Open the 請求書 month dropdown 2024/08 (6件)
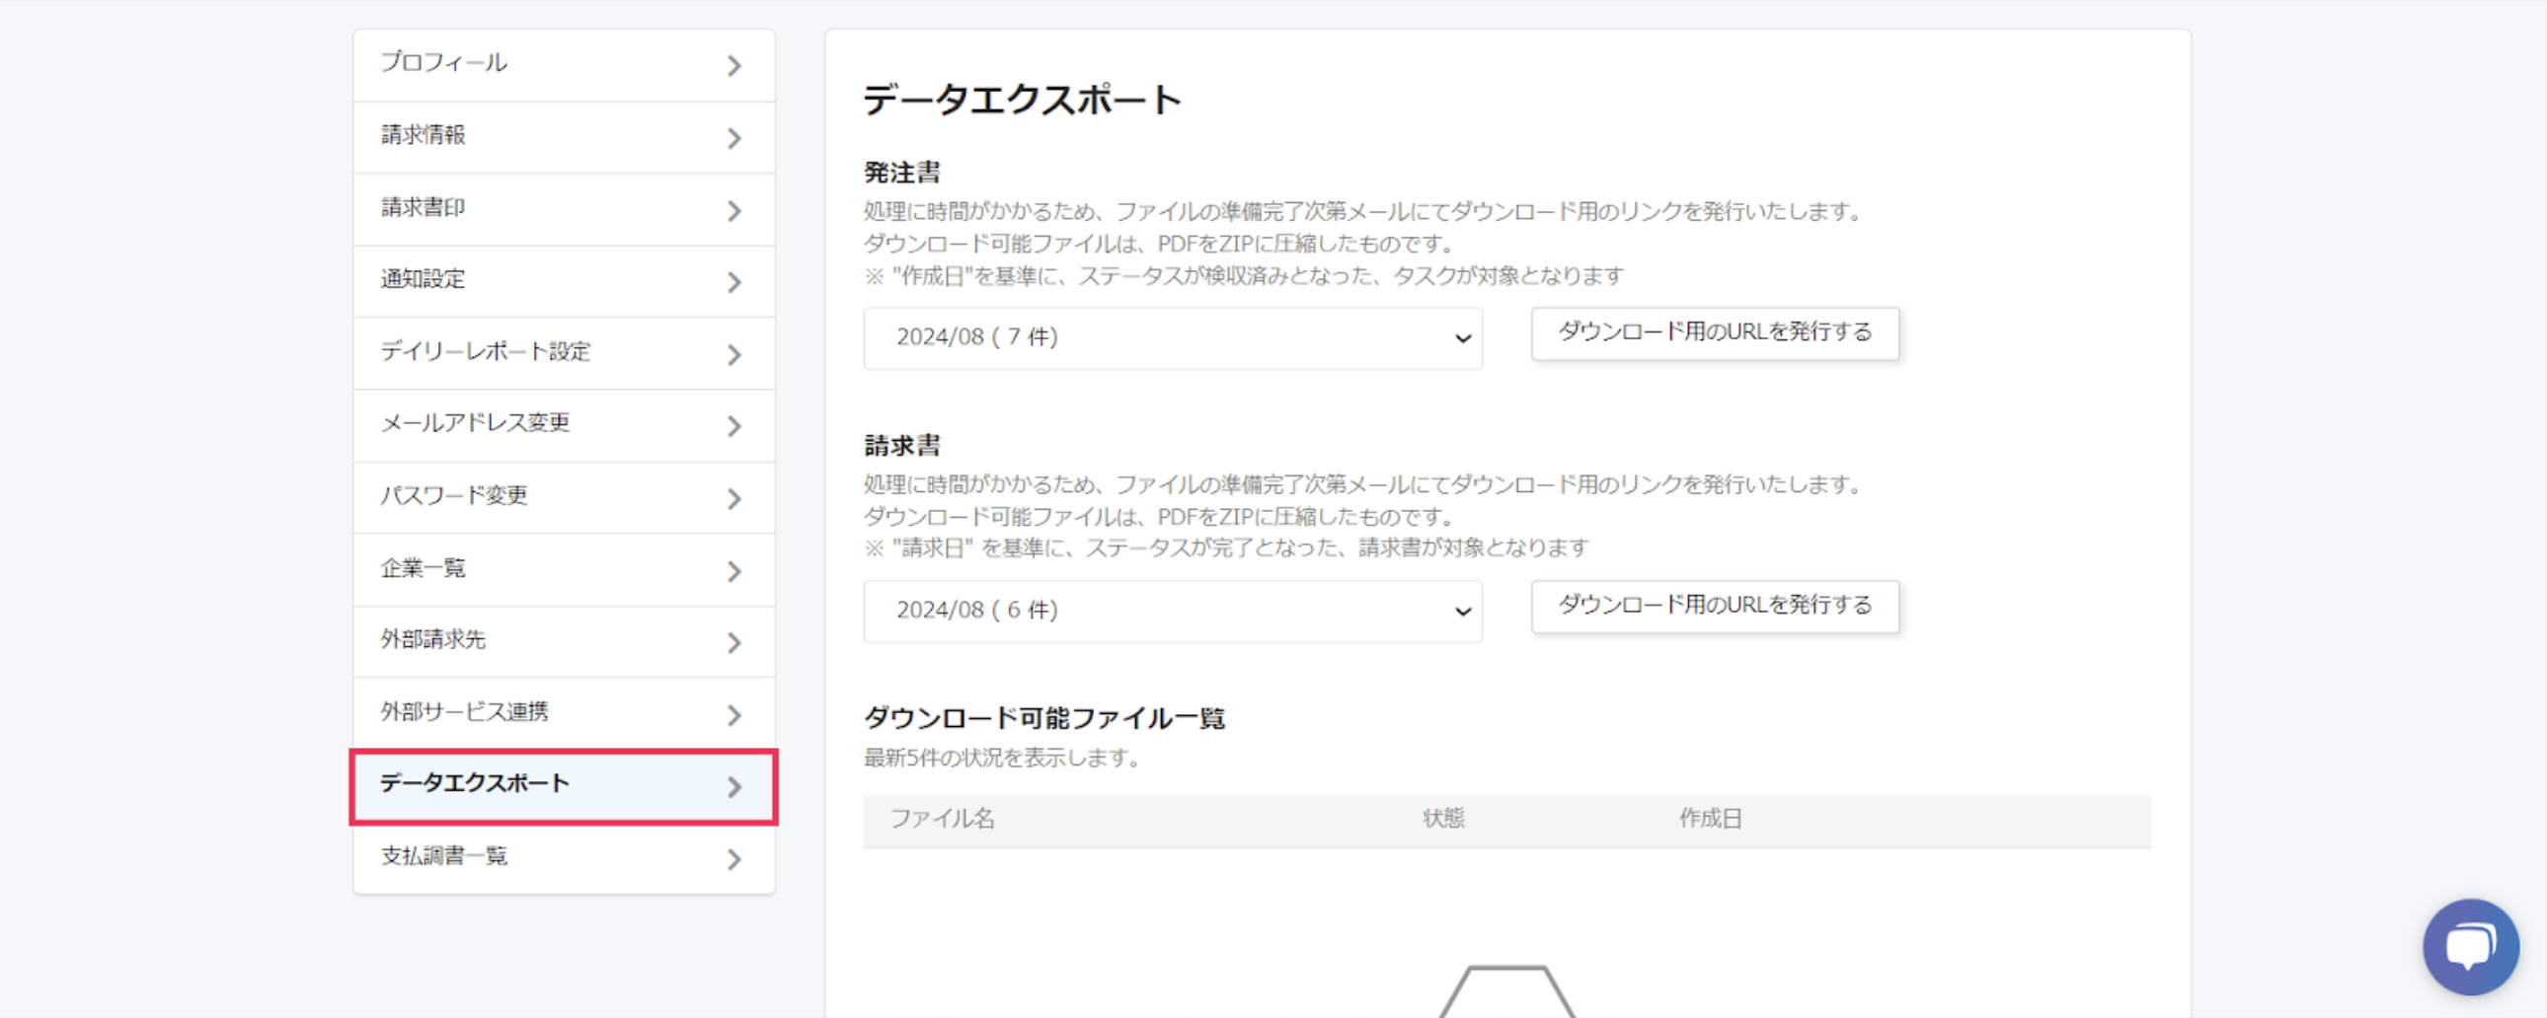This screenshot has width=2547, height=1018. pyautogui.click(x=1173, y=611)
